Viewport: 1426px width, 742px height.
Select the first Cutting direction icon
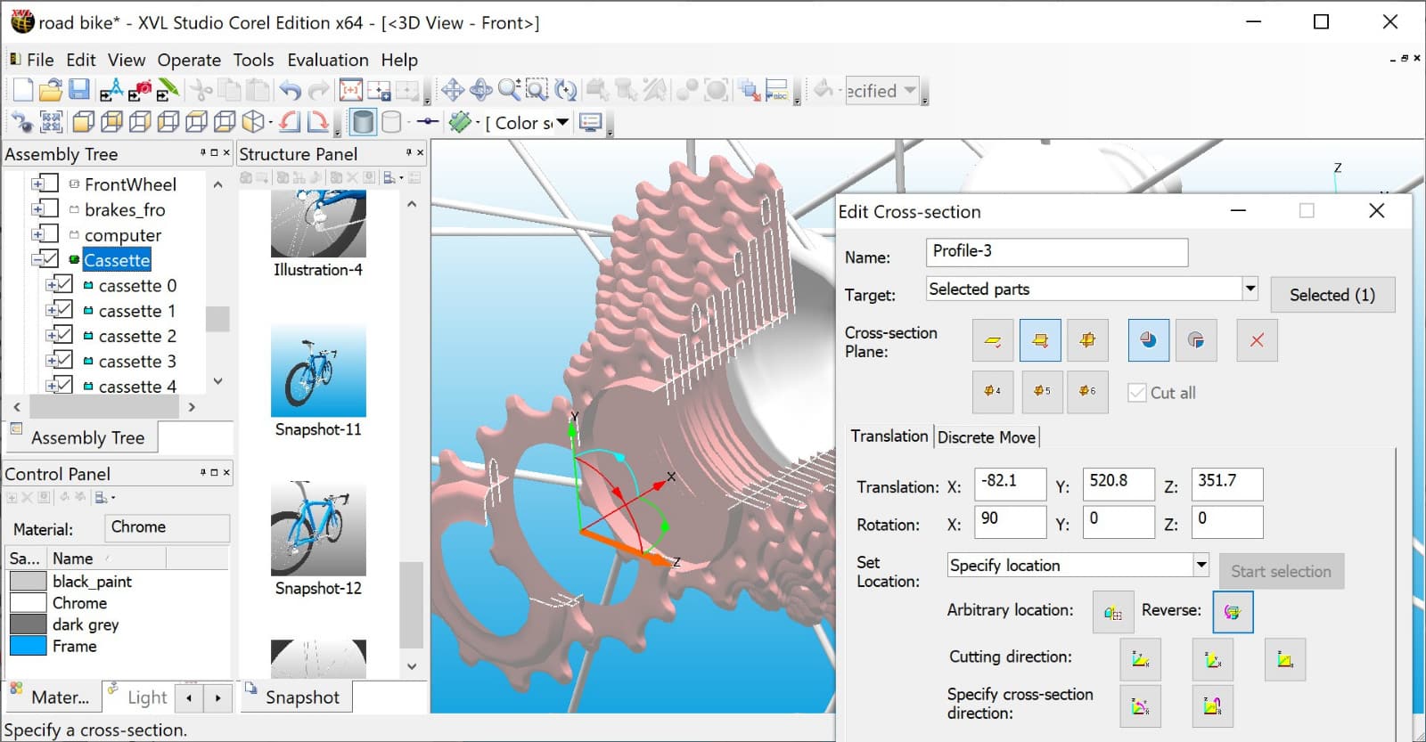pos(1140,659)
